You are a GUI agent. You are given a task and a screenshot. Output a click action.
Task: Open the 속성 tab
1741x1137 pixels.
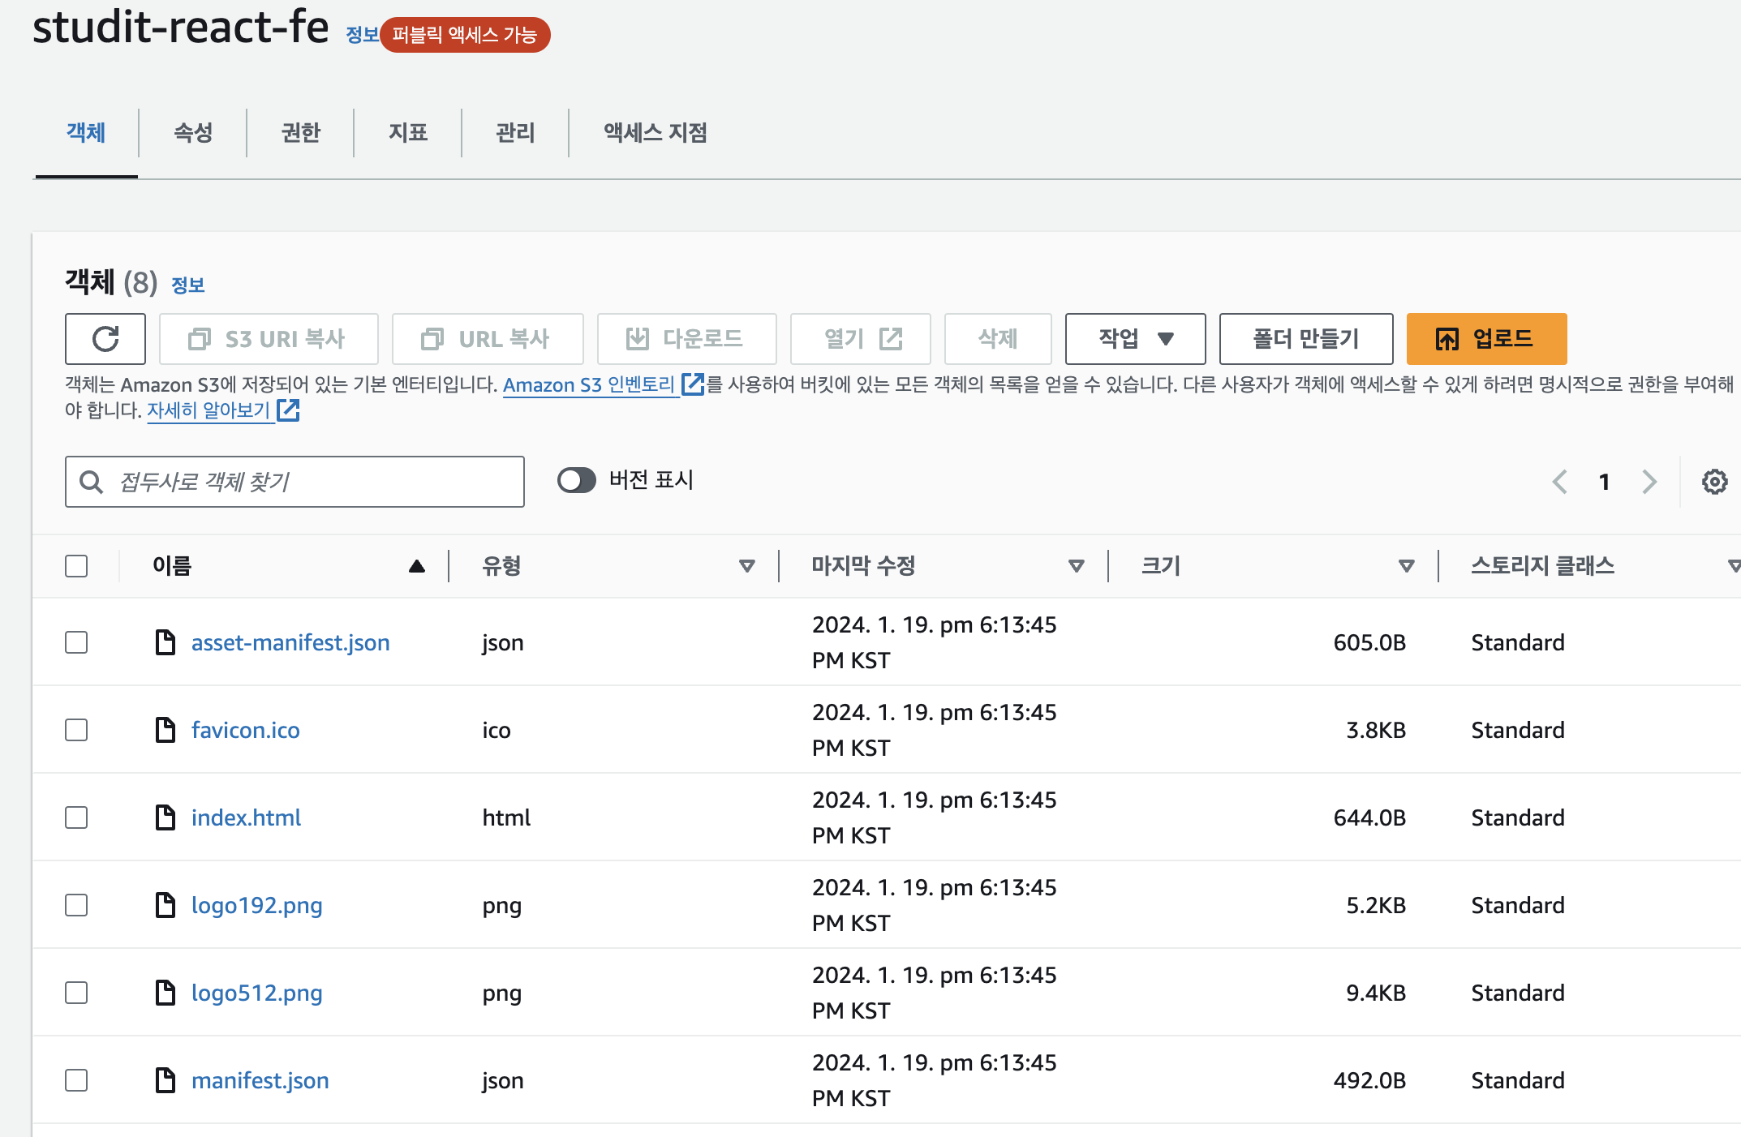[x=193, y=132]
